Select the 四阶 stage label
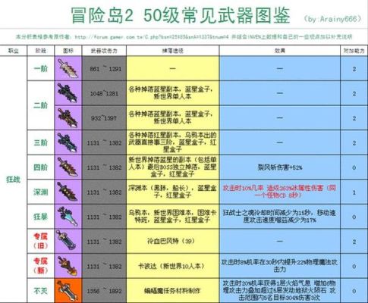 tap(40, 167)
